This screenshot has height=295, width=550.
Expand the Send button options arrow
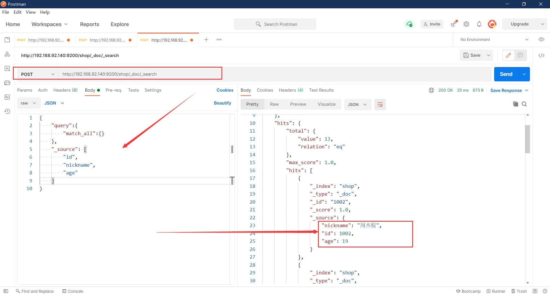[524, 74]
